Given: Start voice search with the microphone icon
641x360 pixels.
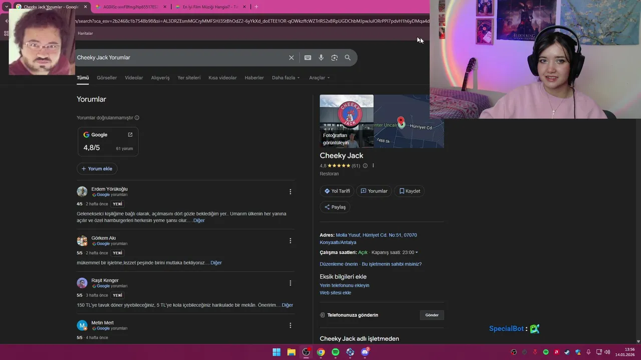Looking at the screenshot, I should pyautogui.click(x=321, y=57).
